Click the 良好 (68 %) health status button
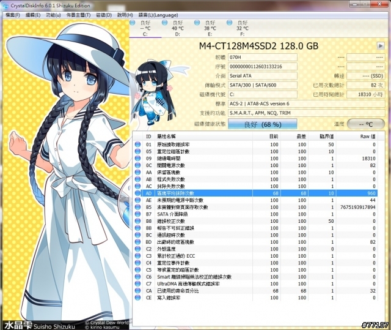This screenshot has width=391, height=330. click(x=263, y=124)
